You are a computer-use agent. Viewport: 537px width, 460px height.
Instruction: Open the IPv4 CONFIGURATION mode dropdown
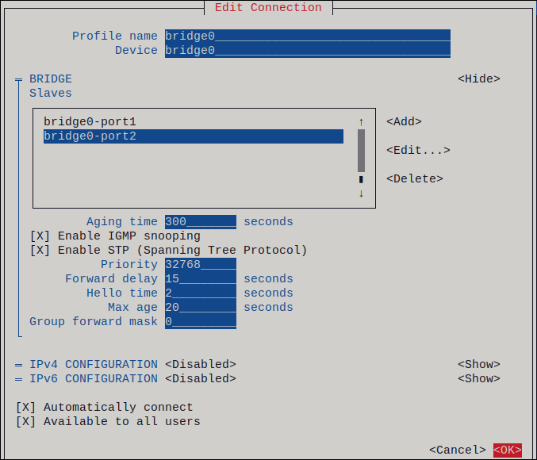coord(200,365)
